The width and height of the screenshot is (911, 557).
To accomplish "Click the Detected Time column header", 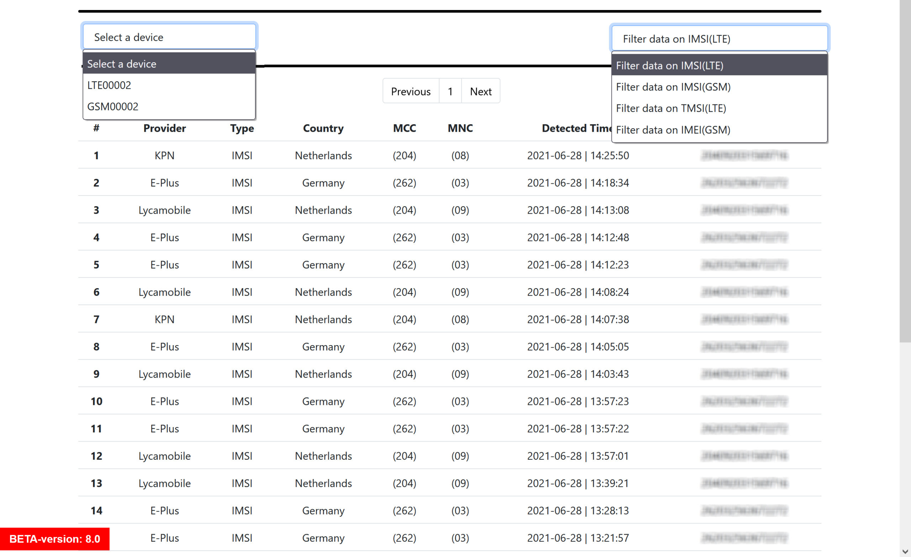I will pyautogui.click(x=577, y=128).
